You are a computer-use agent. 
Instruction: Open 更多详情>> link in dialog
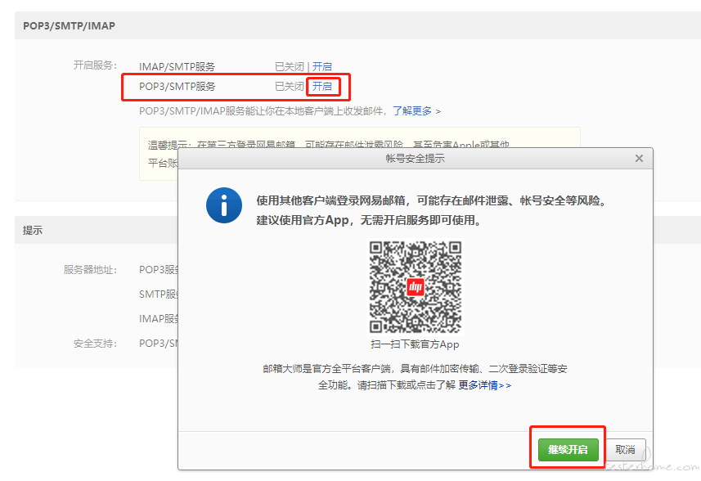click(x=484, y=385)
